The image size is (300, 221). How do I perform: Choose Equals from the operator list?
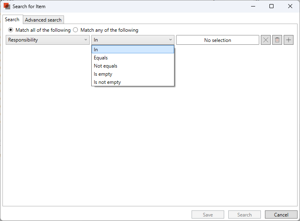coord(101,58)
